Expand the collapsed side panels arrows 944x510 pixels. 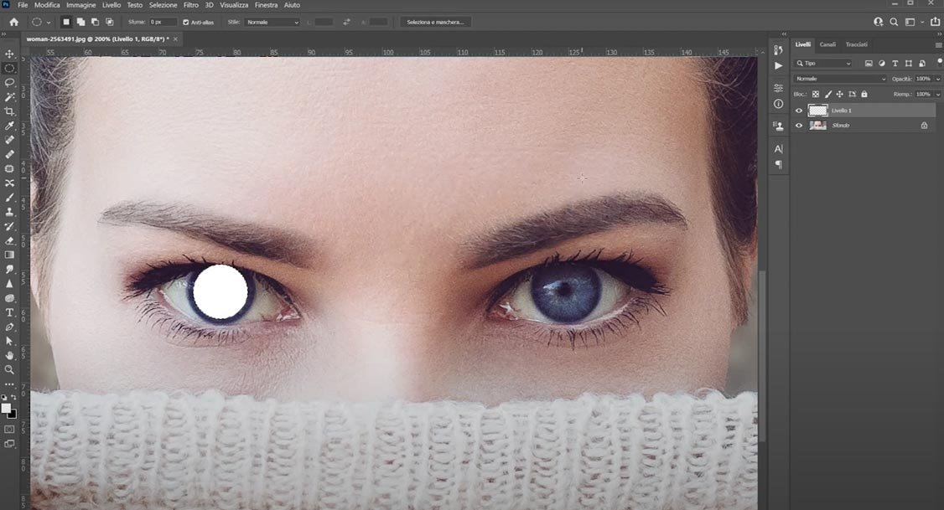[784, 34]
